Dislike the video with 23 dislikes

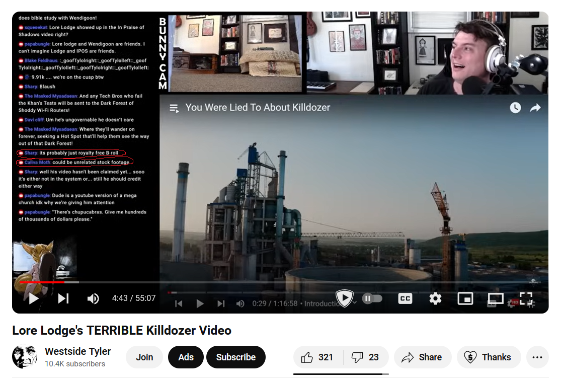click(366, 357)
